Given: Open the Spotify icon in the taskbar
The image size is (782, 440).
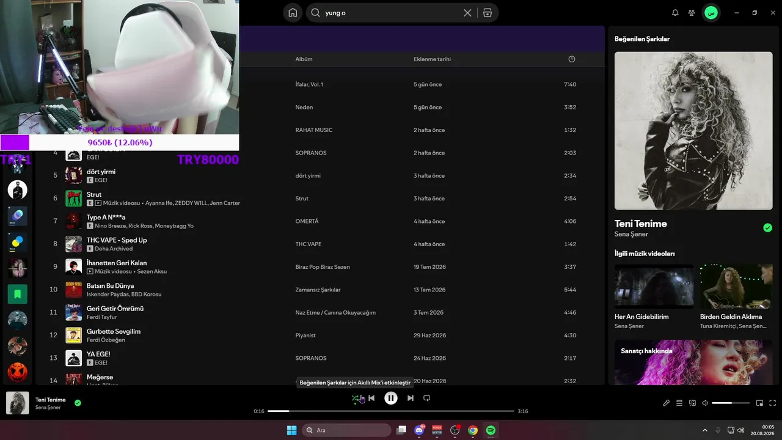Looking at the screenshot, I should tap(491, 430).
